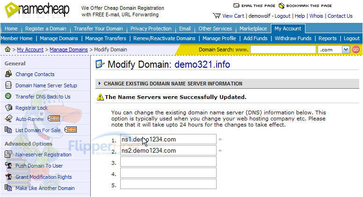The width and height of the screenshot is (363, 197).
Task: Click the home icon in breadcrumb
Action: (x=7, y=49)
